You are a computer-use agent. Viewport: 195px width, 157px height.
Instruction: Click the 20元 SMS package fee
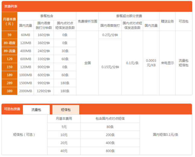coord(64,143)
